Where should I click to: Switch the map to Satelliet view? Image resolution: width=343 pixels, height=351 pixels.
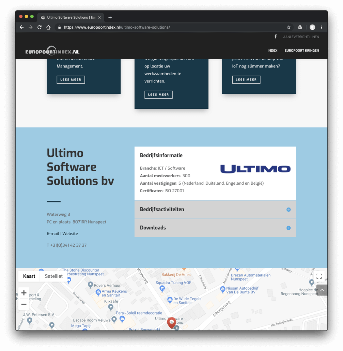[x=54, y=276]
